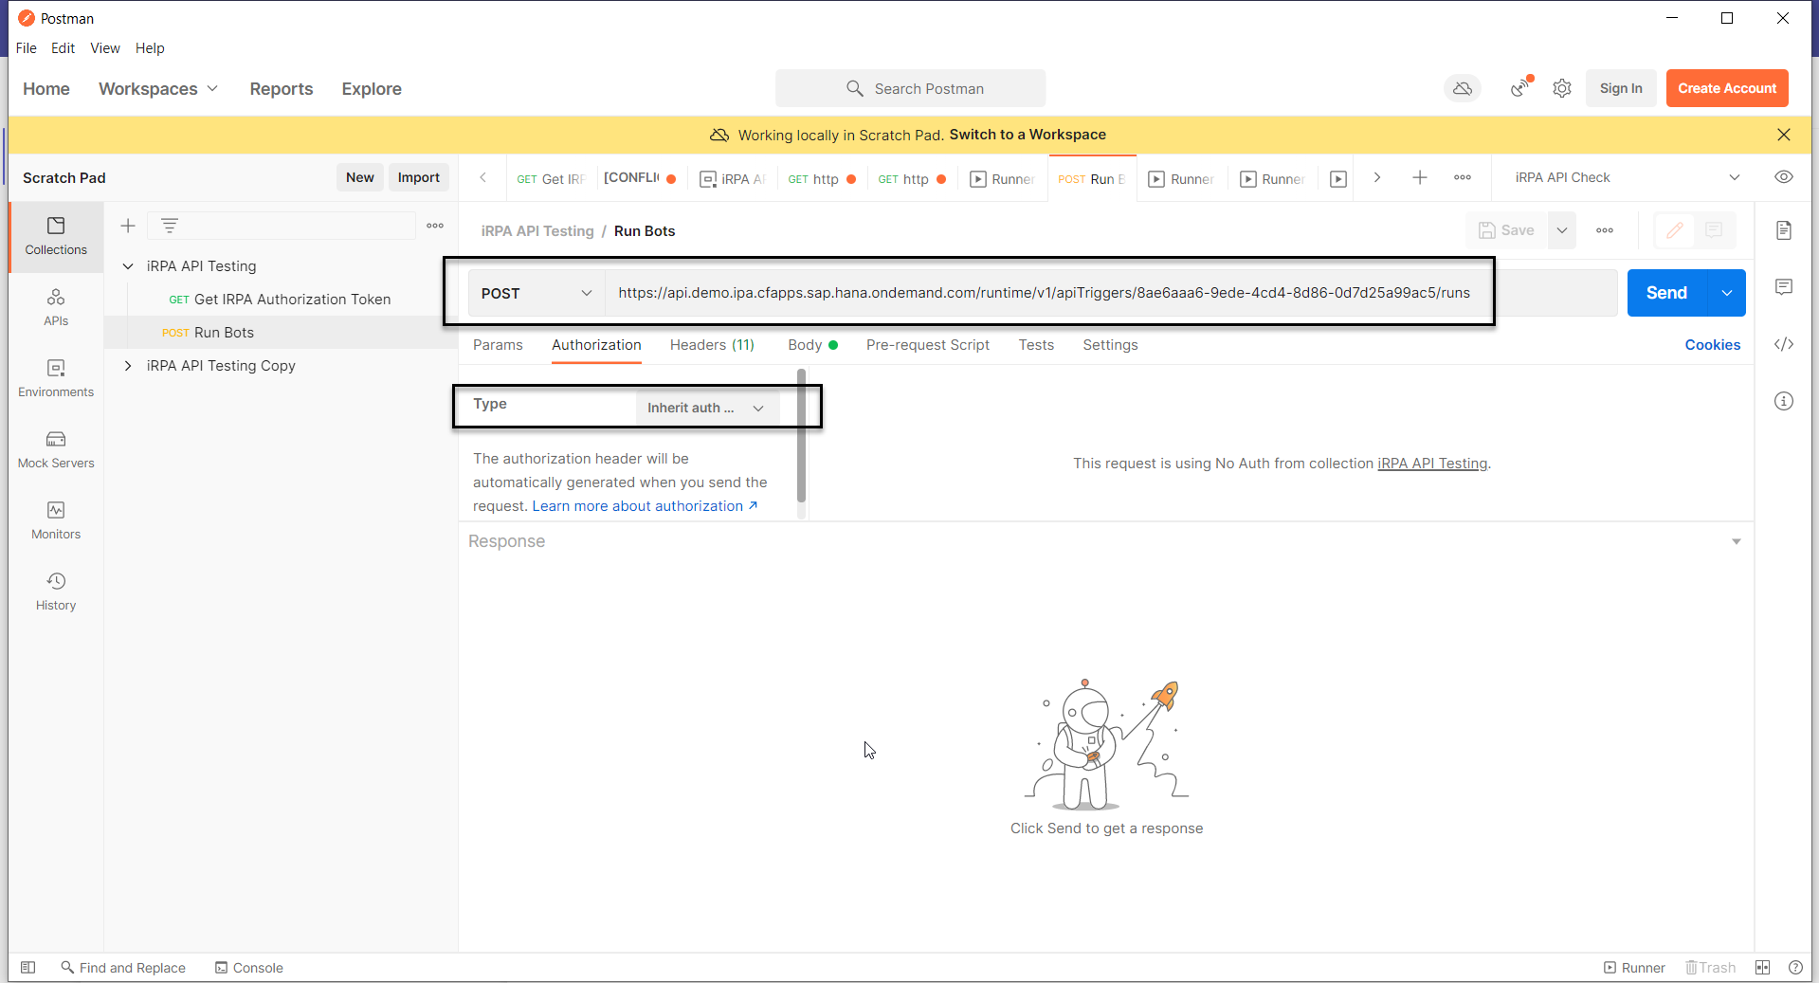1819x983 pixels.
Task: Click the plus icon to create collection
Action: pyautogui.click(x=128, y=226)
